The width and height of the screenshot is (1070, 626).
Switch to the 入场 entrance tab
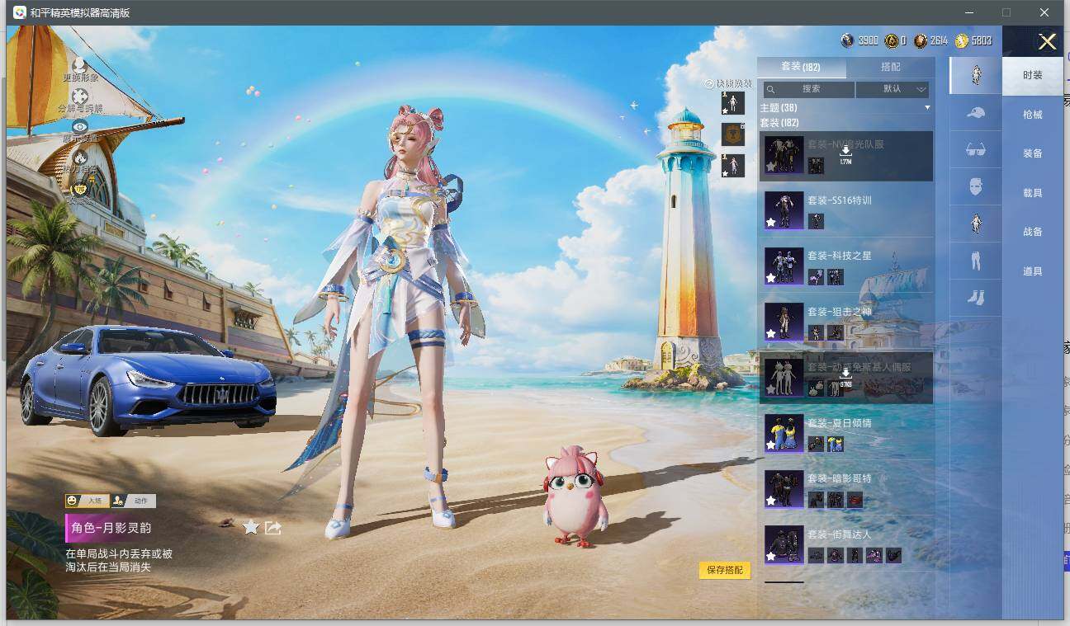(88, 501)
